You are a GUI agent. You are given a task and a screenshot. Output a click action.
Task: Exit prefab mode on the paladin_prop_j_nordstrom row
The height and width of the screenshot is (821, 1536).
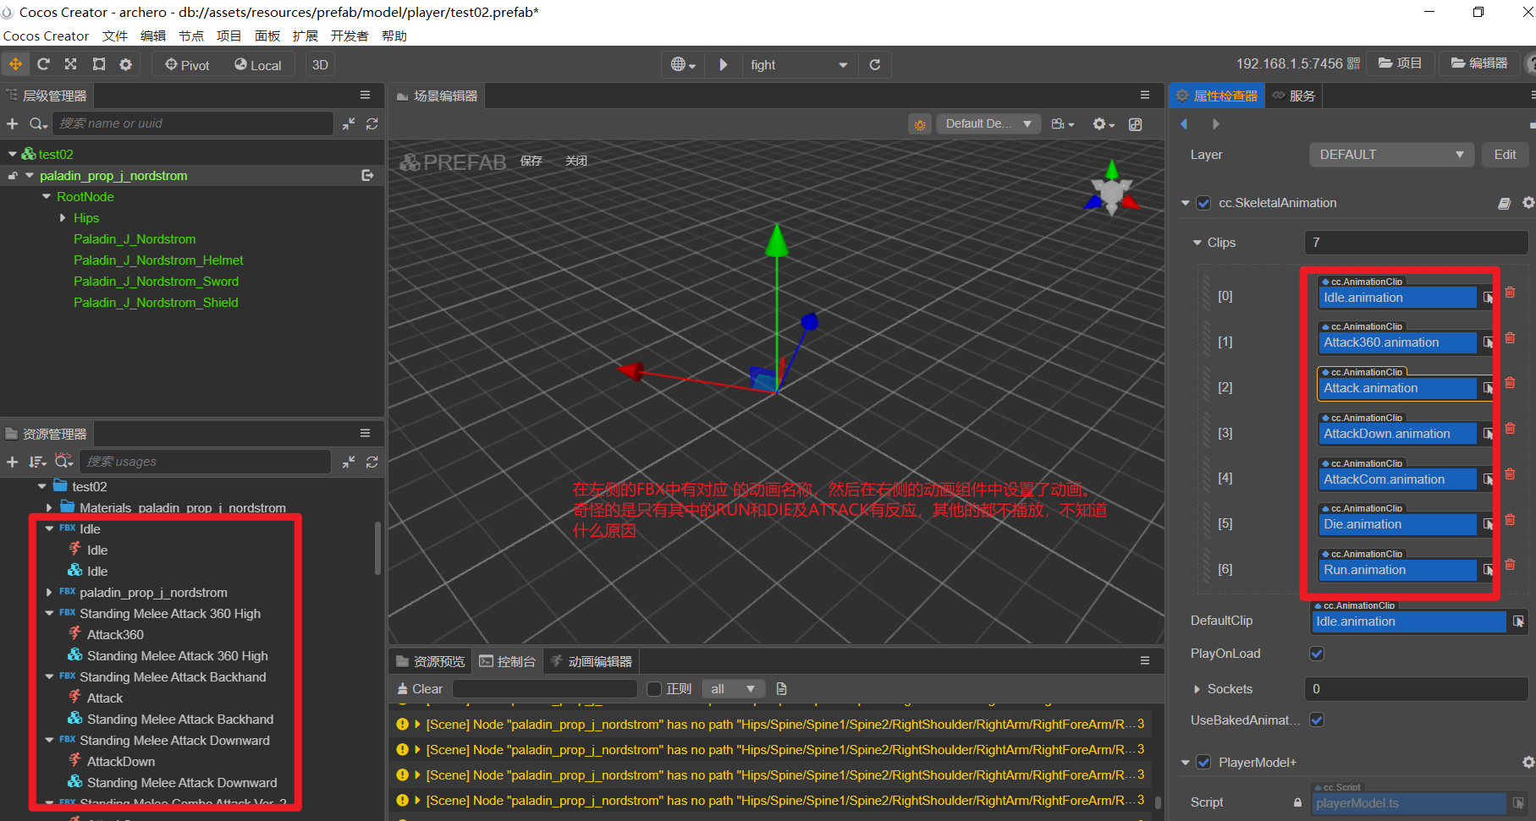pyautogui.click(x=367, y=175)
